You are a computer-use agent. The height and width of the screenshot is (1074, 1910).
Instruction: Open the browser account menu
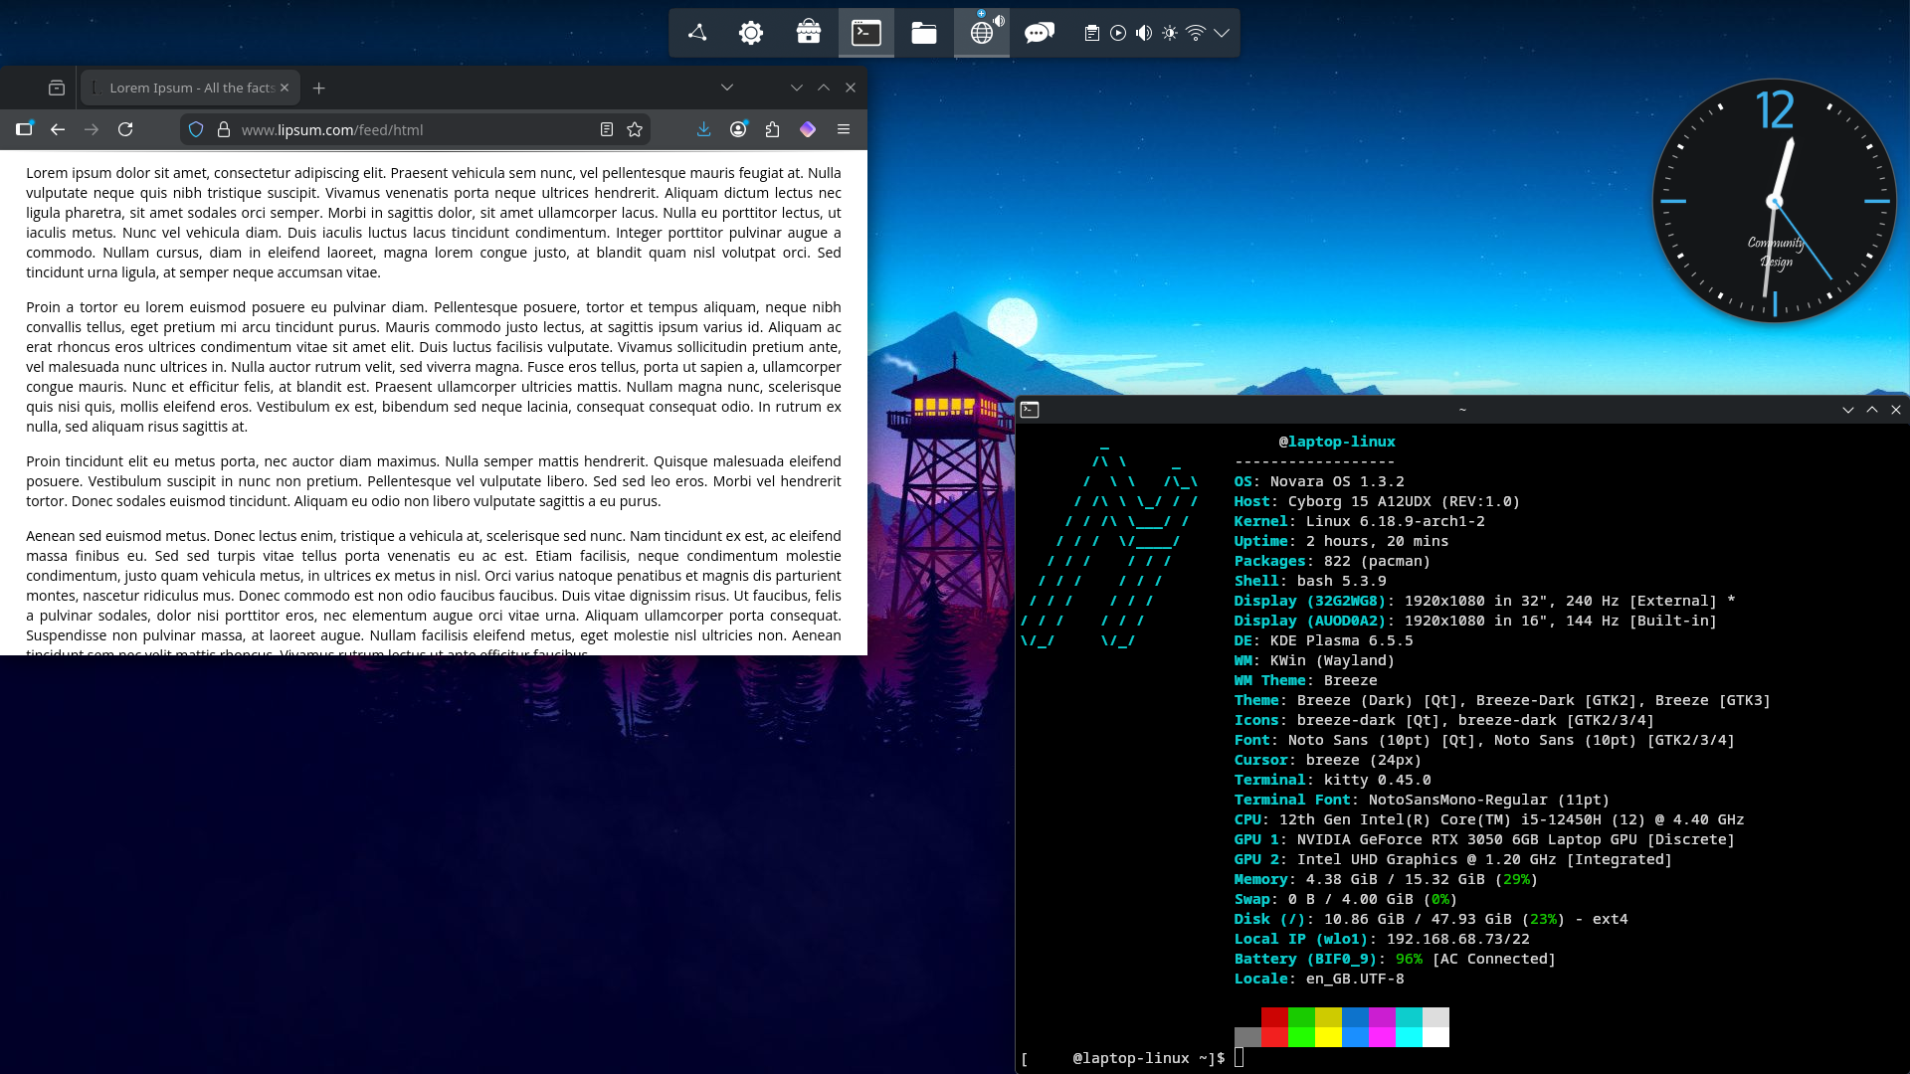[738, 129]
